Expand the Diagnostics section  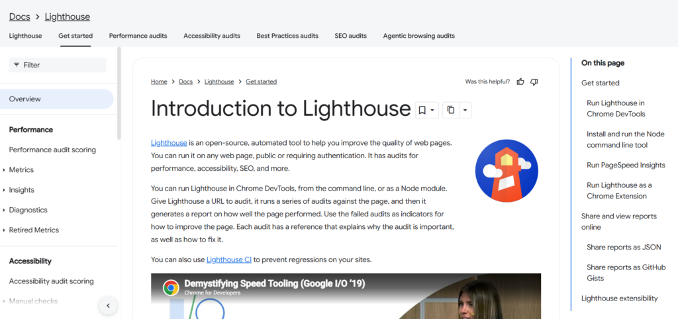(4, 210)
